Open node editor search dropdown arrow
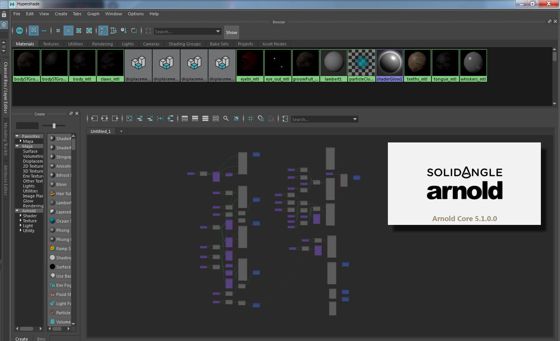 355,119
